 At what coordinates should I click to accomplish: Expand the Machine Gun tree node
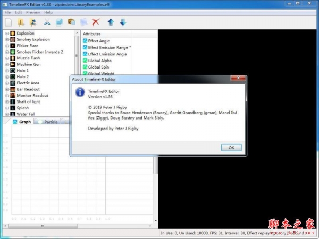(7, 64)
